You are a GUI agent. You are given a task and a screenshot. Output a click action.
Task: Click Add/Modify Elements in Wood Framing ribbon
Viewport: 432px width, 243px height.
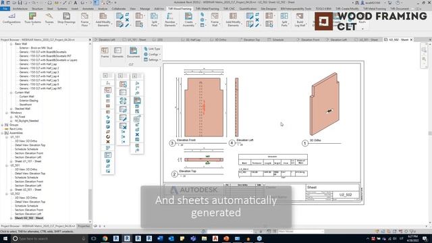[103, 20]
